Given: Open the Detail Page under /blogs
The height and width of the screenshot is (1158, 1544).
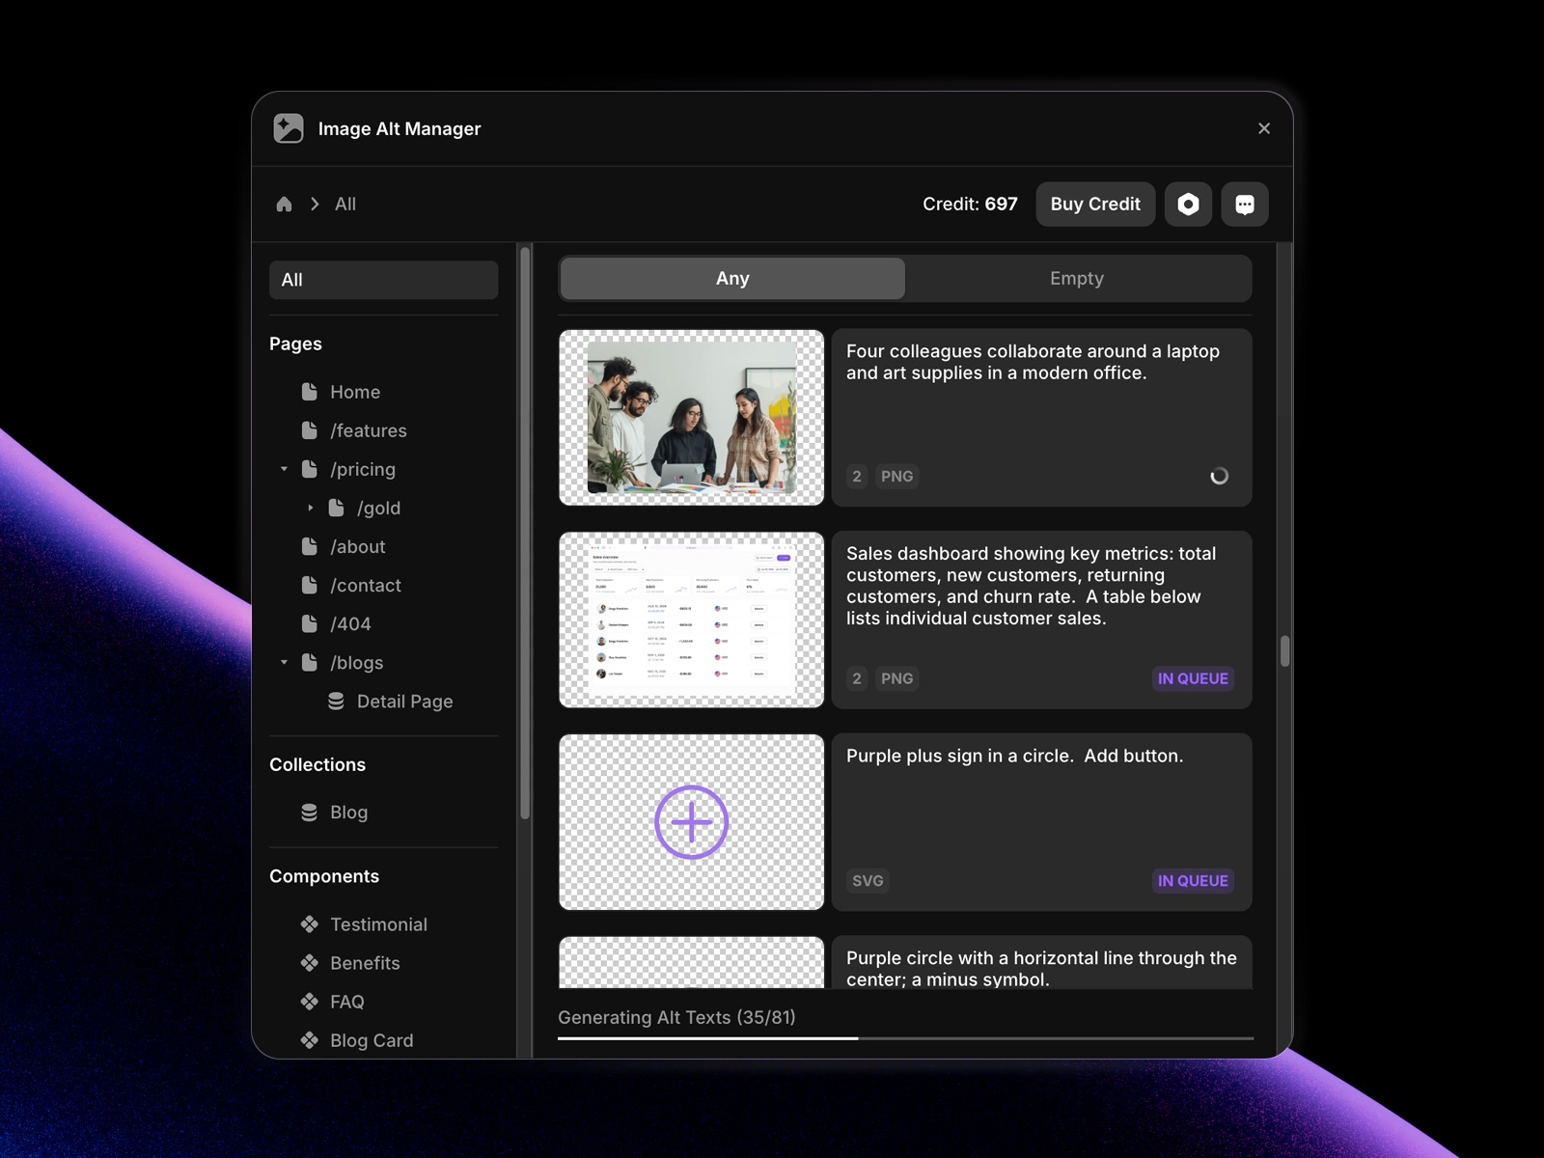Looking at the screenshot, I should 405,701.
